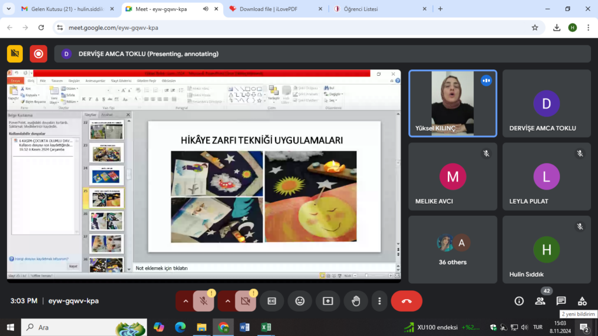Open the chat with everyone panel
This screenshot has height=336, width=598.
click(561, 301)
